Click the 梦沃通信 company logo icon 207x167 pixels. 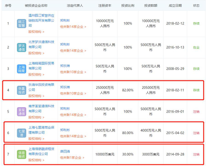pos(22,47)
